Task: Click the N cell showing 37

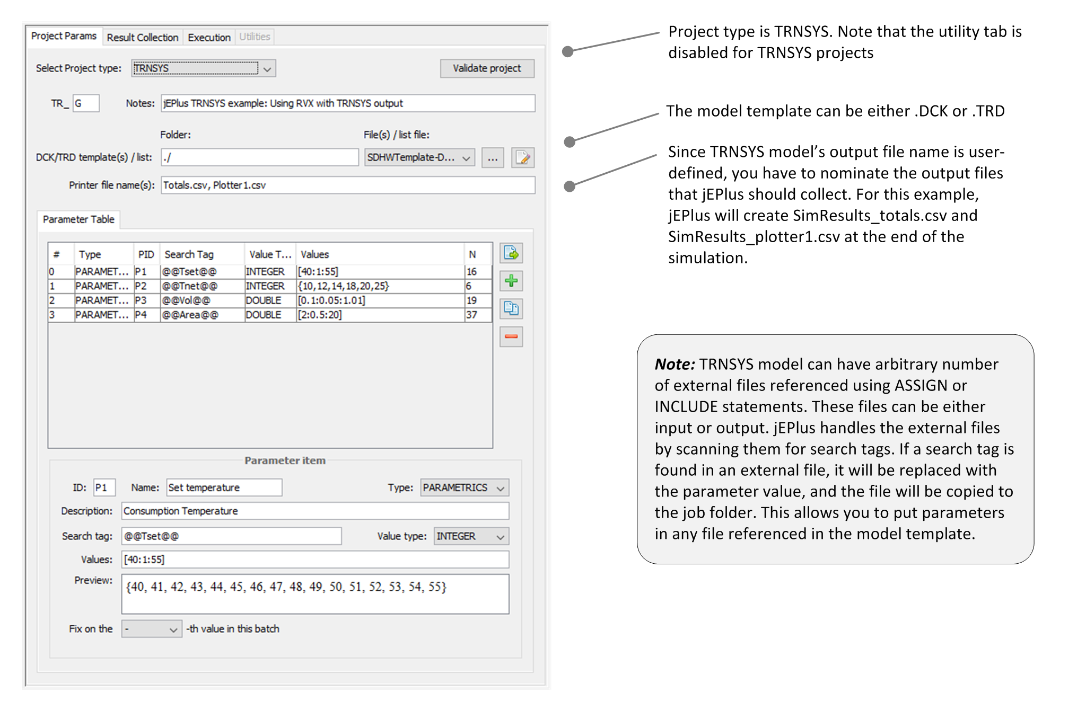Action: click(x=478, y=315)
